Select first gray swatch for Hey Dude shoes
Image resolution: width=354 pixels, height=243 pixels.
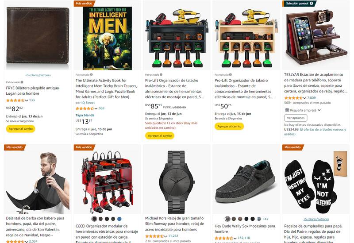(227, 219)
